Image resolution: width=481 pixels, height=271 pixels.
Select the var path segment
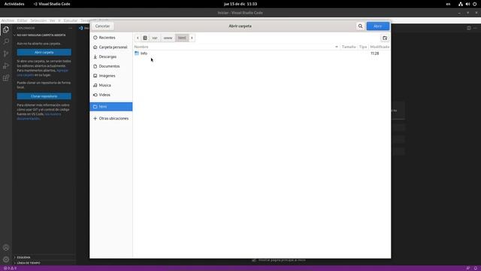coord(155,38)
